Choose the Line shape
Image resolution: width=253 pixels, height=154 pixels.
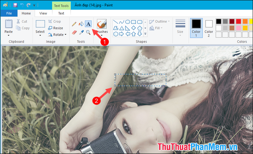click(x=116, y=22)
